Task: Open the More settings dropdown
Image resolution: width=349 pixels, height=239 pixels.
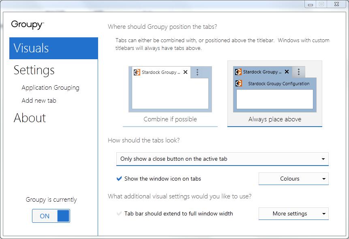Action: click(293, 213)
